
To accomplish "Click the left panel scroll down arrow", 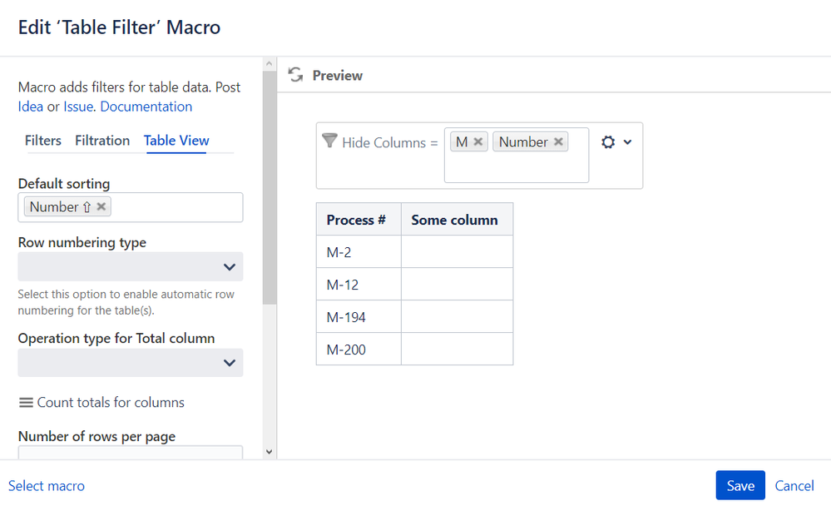I will 269,451.
